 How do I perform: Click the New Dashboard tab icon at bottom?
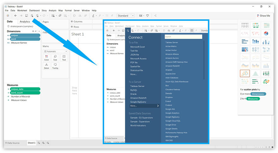coord(43,143)
